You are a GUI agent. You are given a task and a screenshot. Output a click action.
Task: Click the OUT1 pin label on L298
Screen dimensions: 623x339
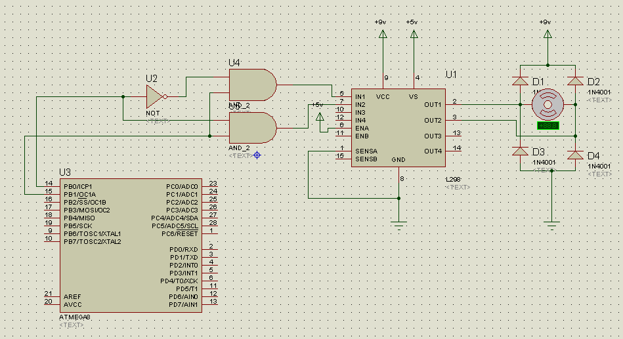(433, 105)
